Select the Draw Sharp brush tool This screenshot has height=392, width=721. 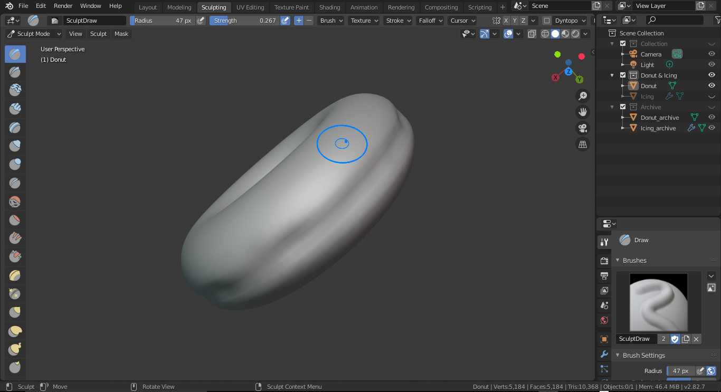click(x=15, y=72)
